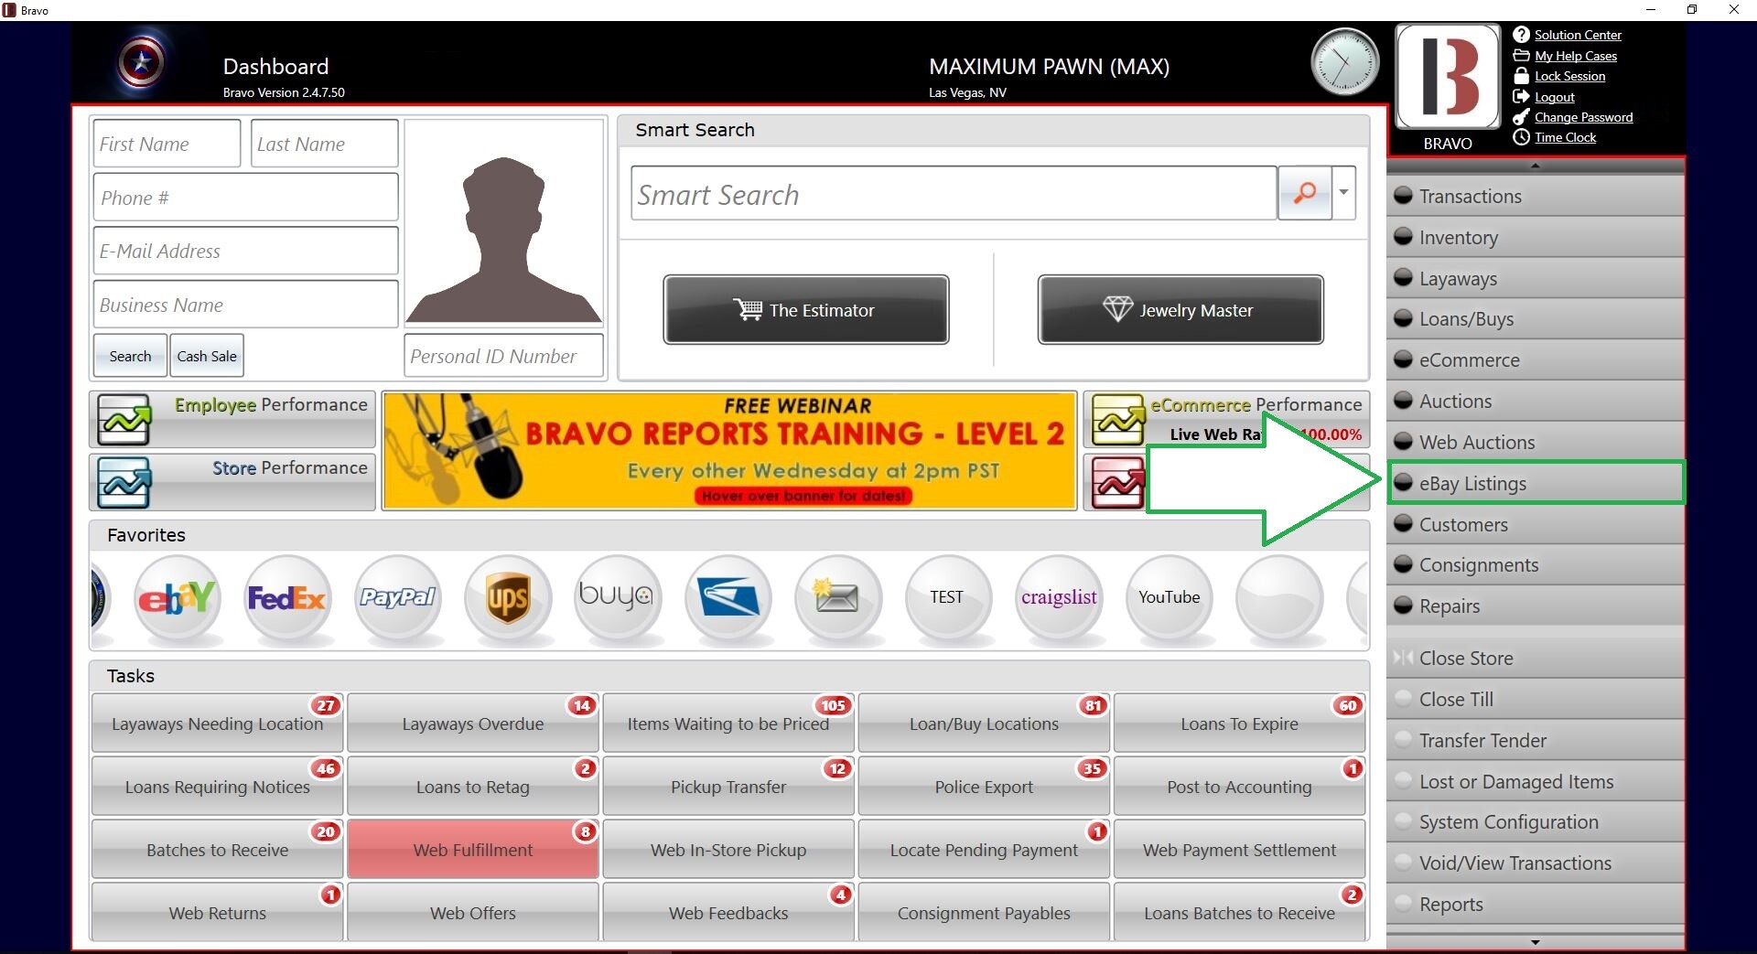Open Web Fulfillment task

[x=473, y=850]
